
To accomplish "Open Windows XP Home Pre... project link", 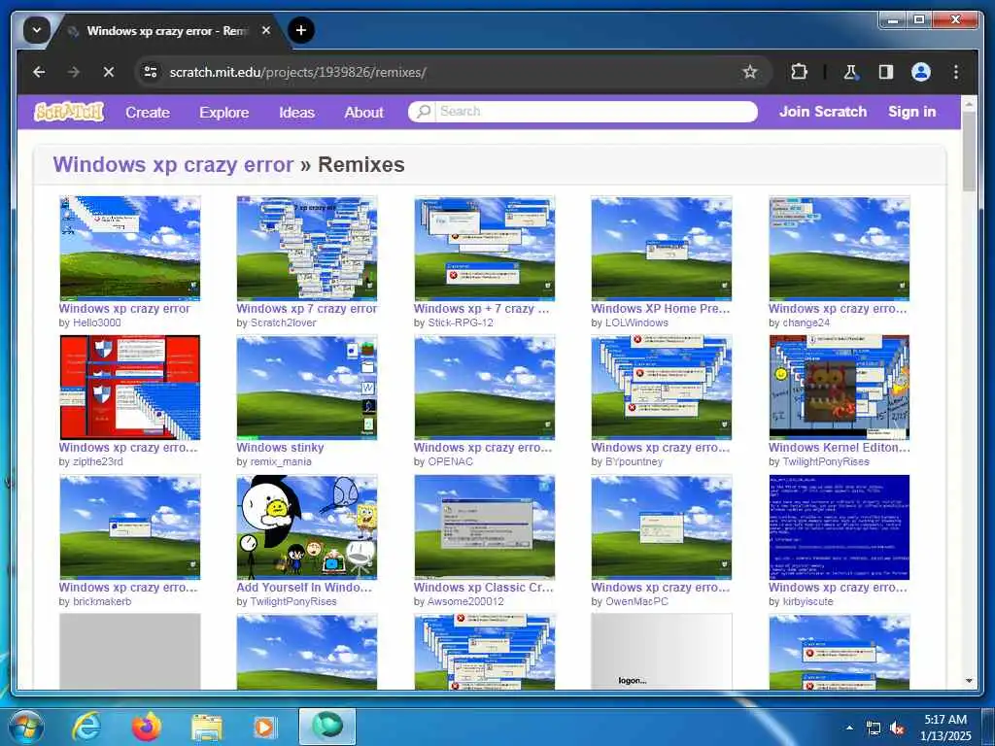I will 661,309.
